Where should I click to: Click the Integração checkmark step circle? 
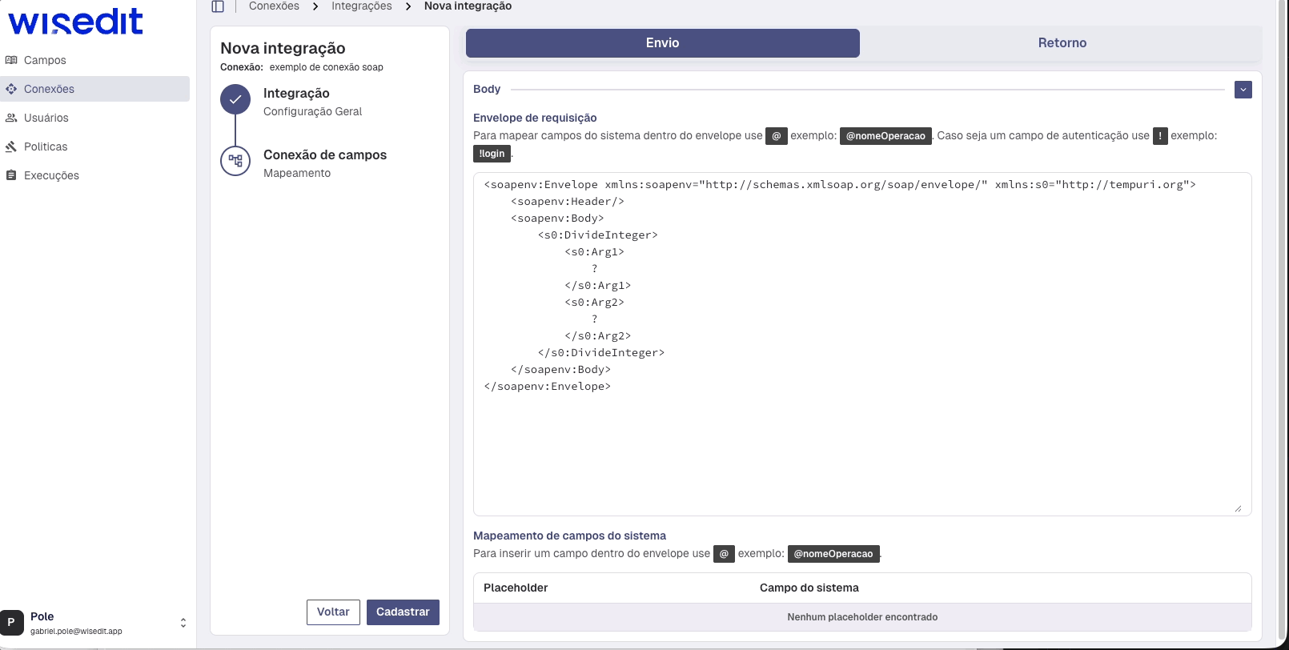[235, 100]
